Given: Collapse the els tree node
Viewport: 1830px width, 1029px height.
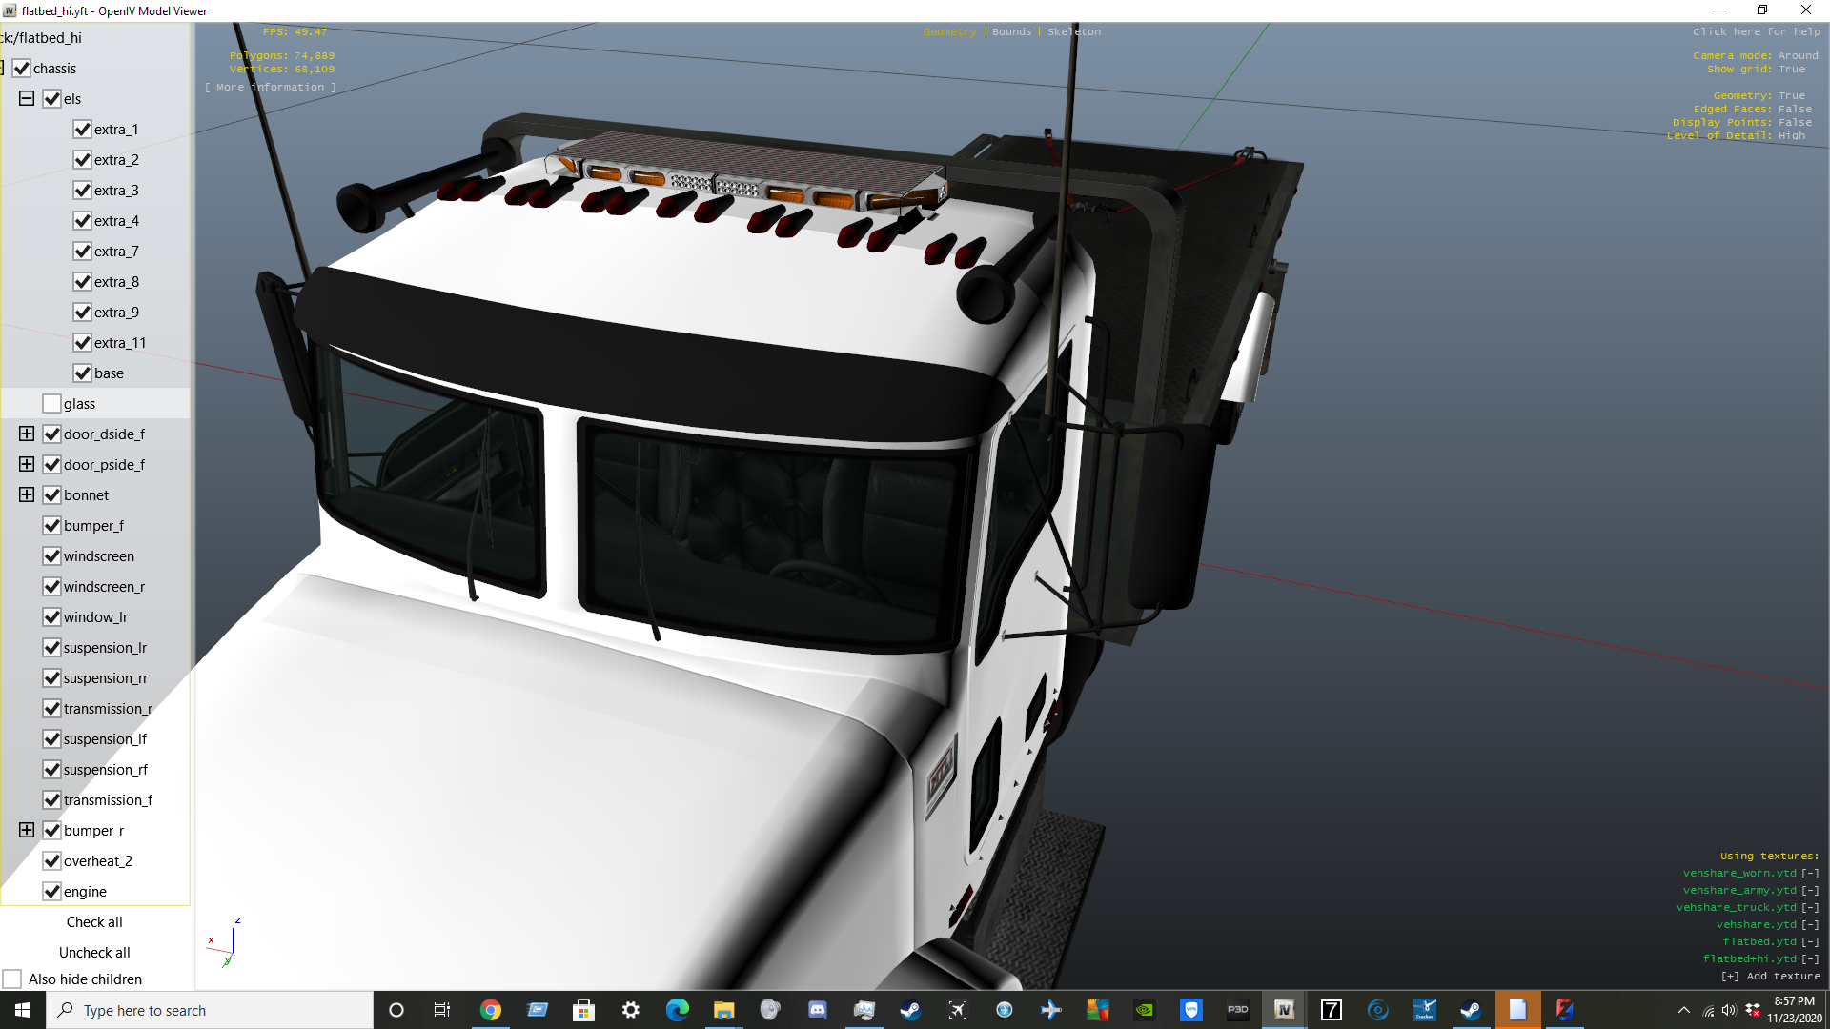Looking at the screenshot, I should point(27,99).
